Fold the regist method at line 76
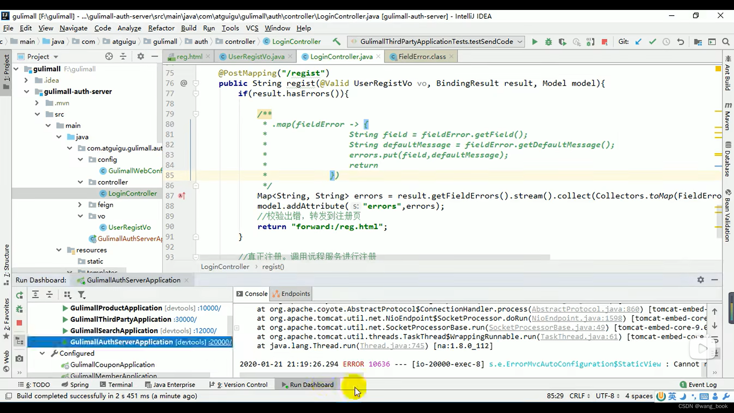This screenshot has height=413, width=734. (x=196, y=83)
